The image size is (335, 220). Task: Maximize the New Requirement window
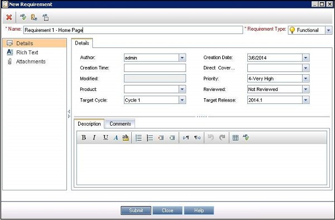322,4
